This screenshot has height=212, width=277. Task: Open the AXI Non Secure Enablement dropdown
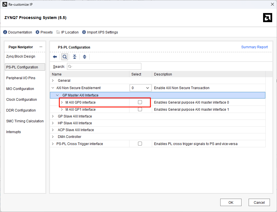tap(140, 88)
